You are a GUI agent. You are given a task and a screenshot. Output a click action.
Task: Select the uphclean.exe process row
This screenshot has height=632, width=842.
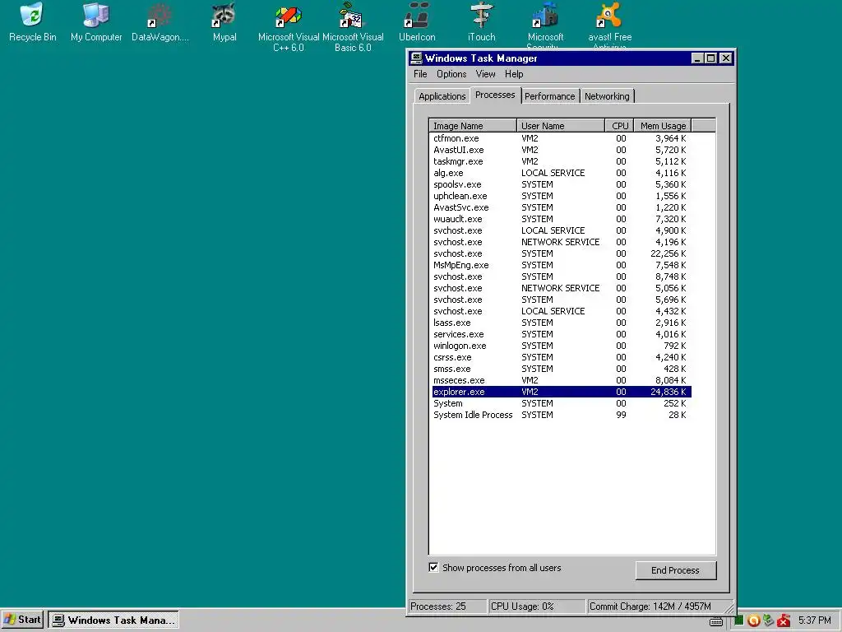coord(561,196)
